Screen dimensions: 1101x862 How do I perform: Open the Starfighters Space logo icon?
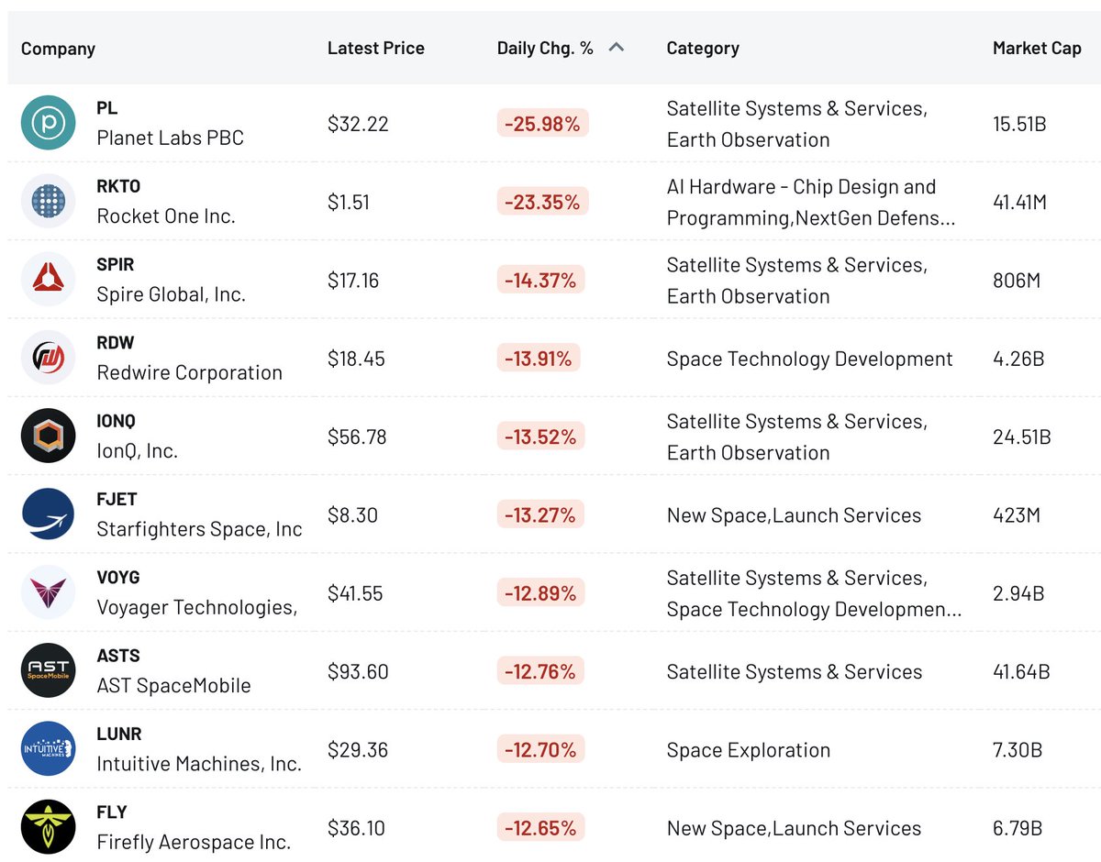48,514
